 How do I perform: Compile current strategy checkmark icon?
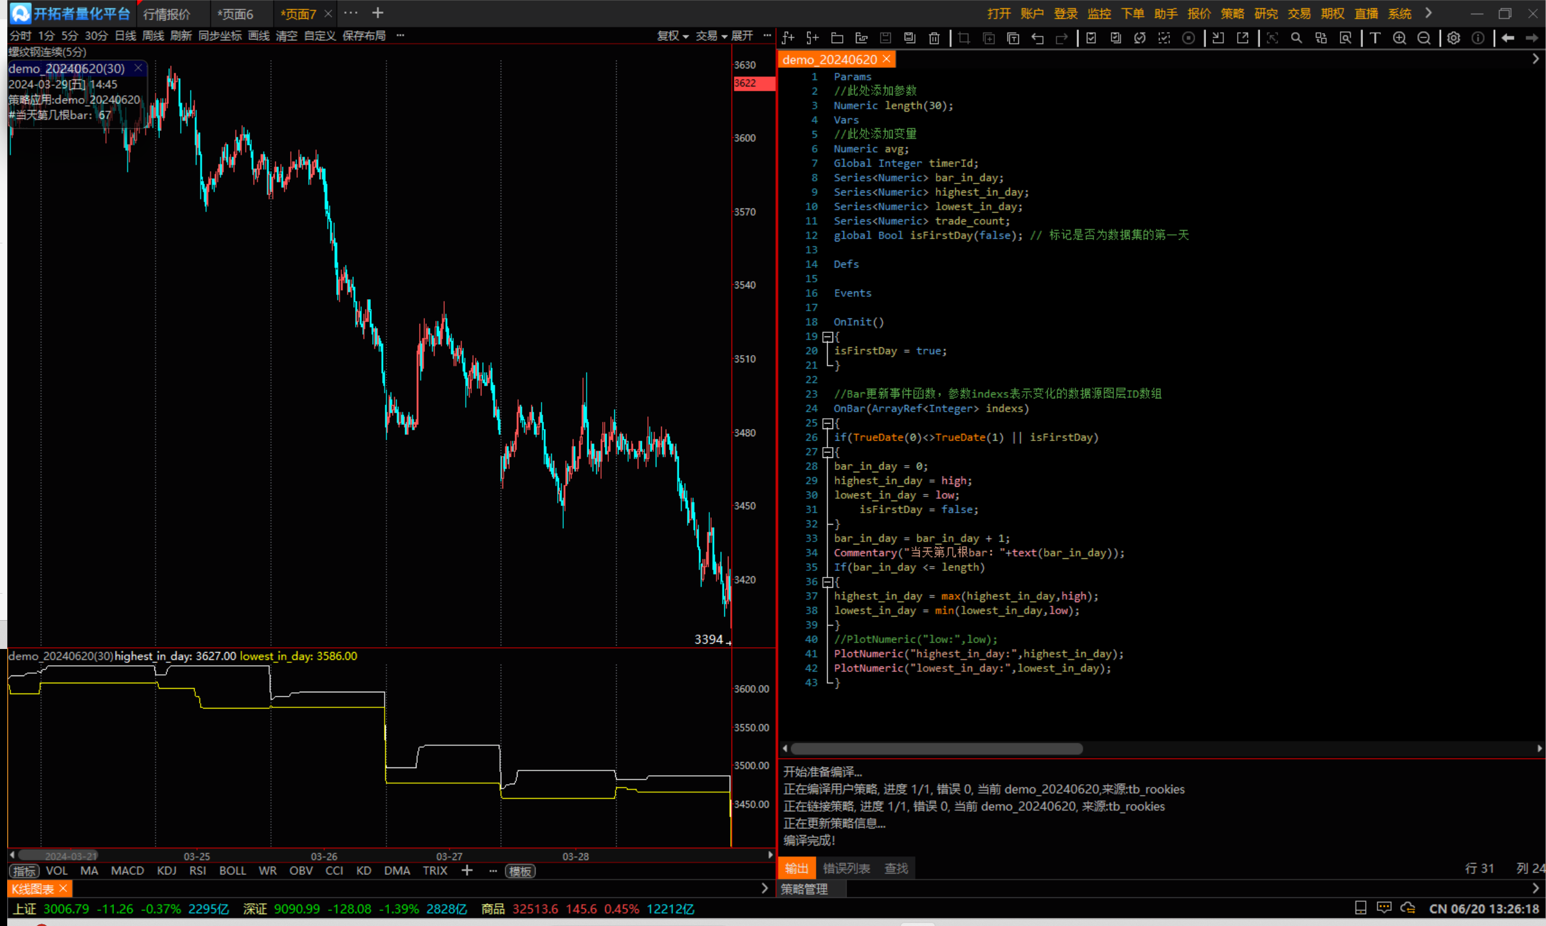coord(1091,38)
